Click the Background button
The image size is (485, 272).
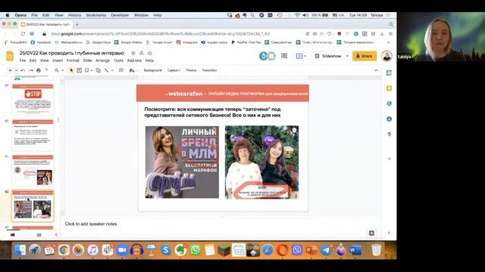(153, 70)
